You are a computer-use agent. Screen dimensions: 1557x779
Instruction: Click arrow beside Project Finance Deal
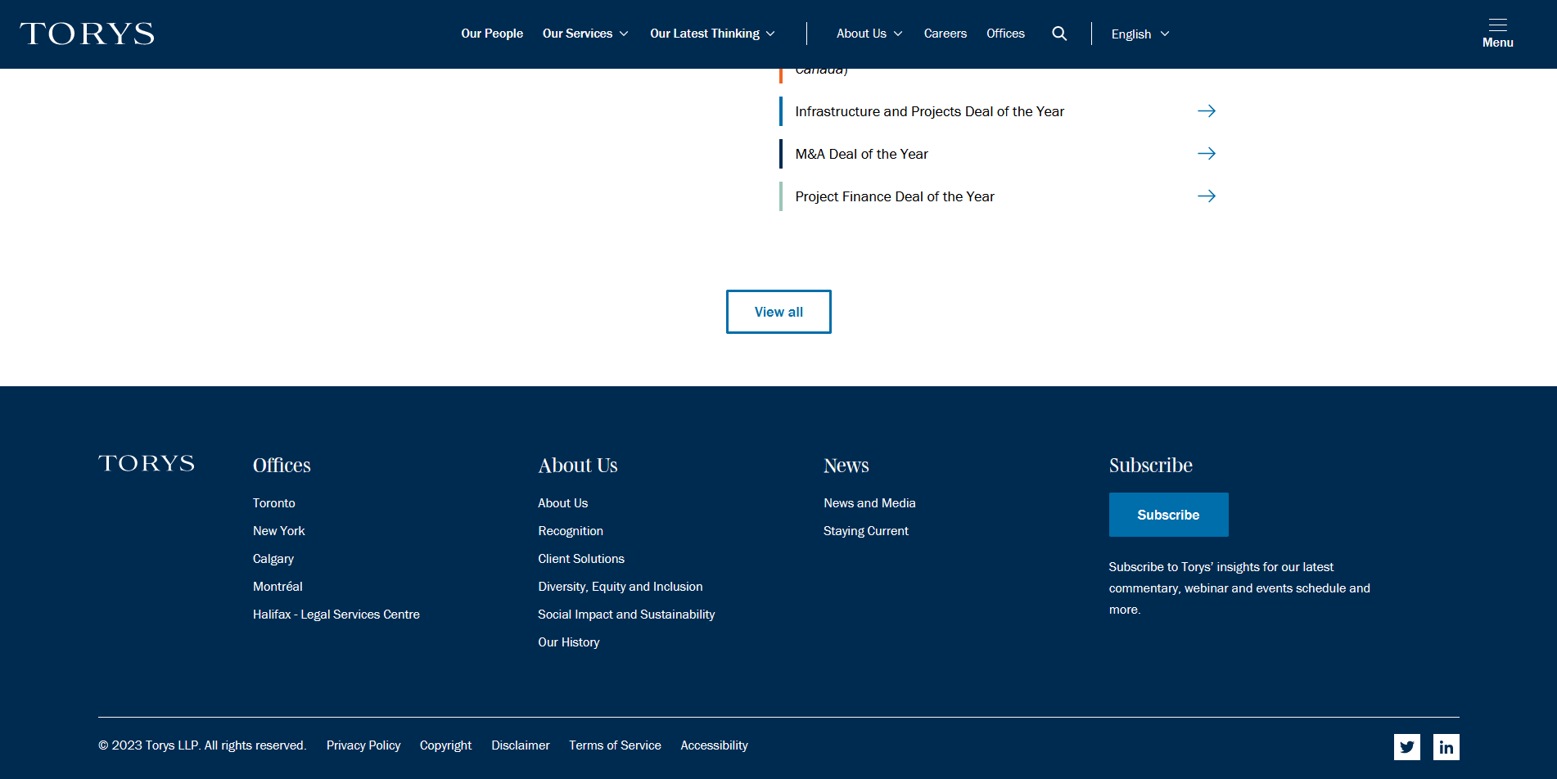click(1207, 196)
